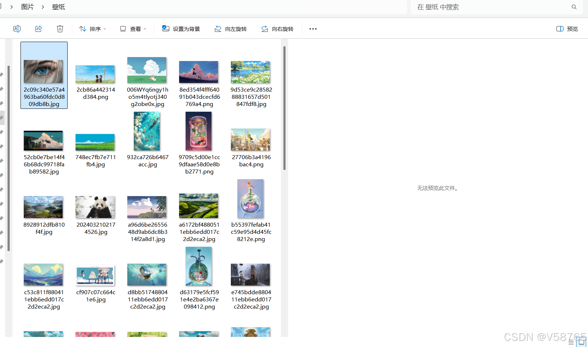Viewport: 588px width, 347px height.
Task: Select thumbnail 932ca726b6467acc.jpg
Action: point(147,131)
